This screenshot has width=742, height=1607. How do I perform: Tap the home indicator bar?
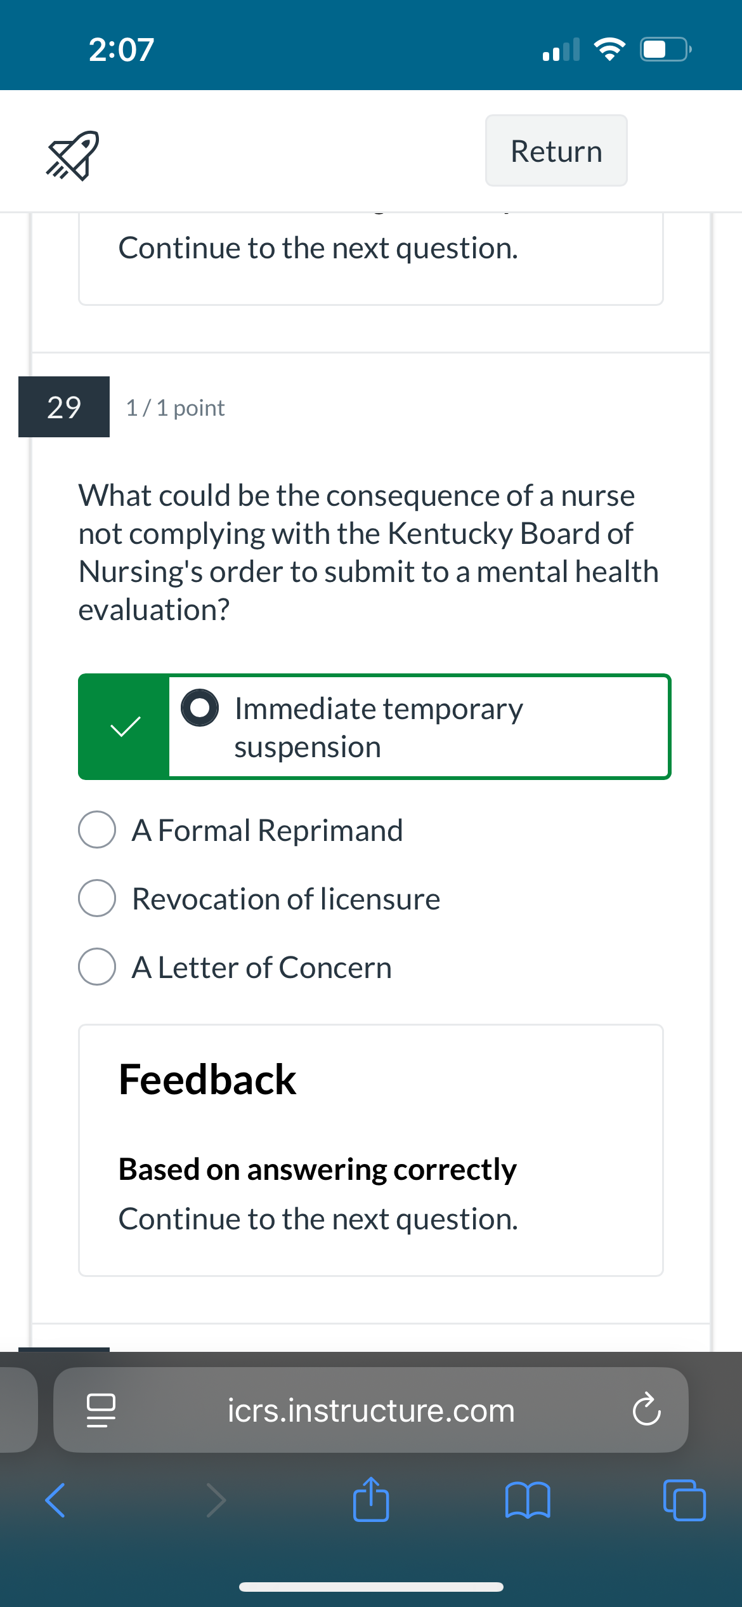371,1587
